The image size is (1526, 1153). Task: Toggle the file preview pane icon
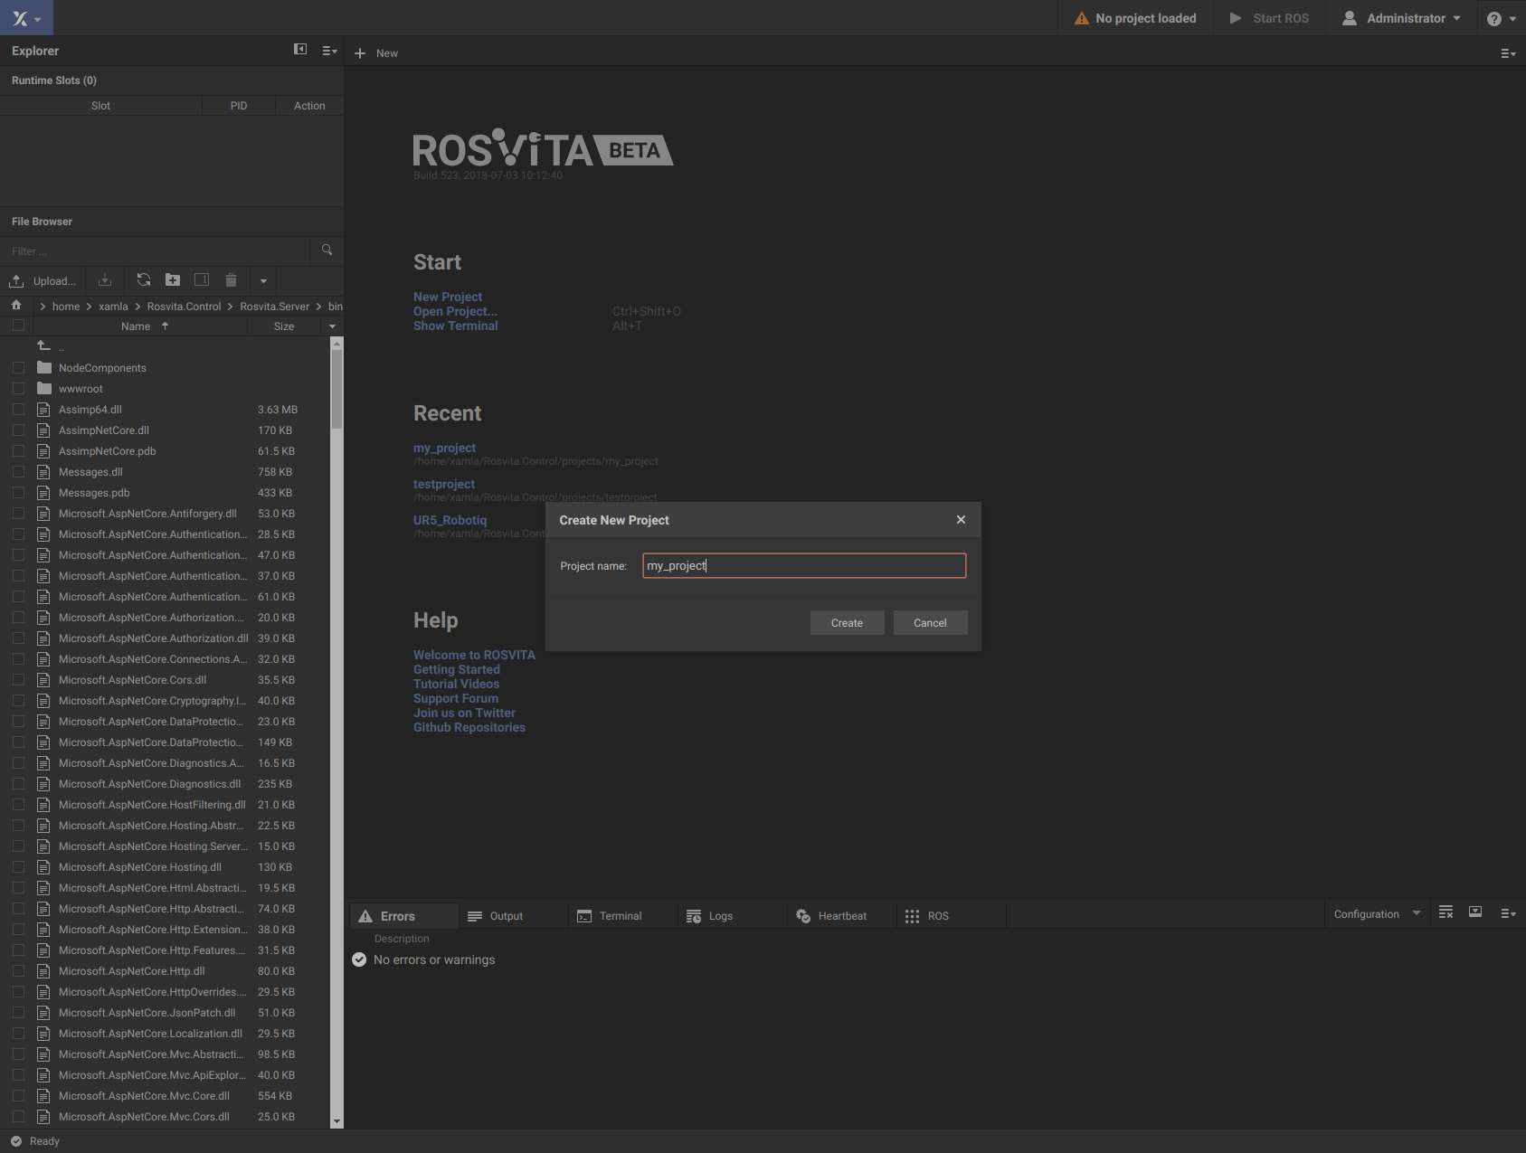coord(202,280)
